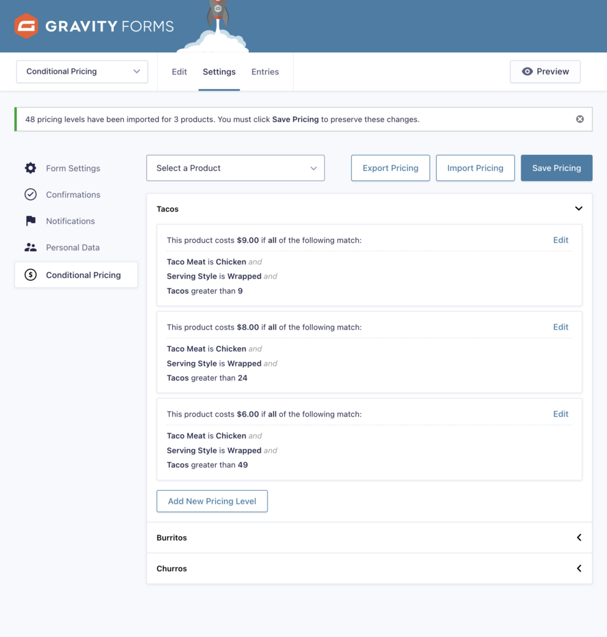
Task: Open the Conditional Pricing form switcher dropdown
Action: (82, 72)
